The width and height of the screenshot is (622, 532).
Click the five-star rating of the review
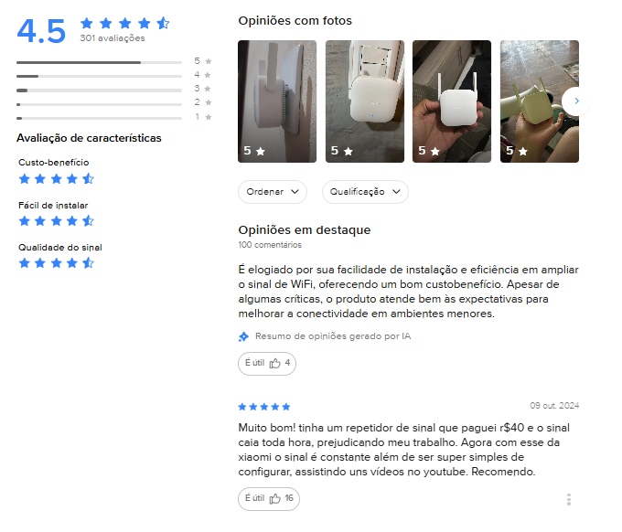[264, 407]
